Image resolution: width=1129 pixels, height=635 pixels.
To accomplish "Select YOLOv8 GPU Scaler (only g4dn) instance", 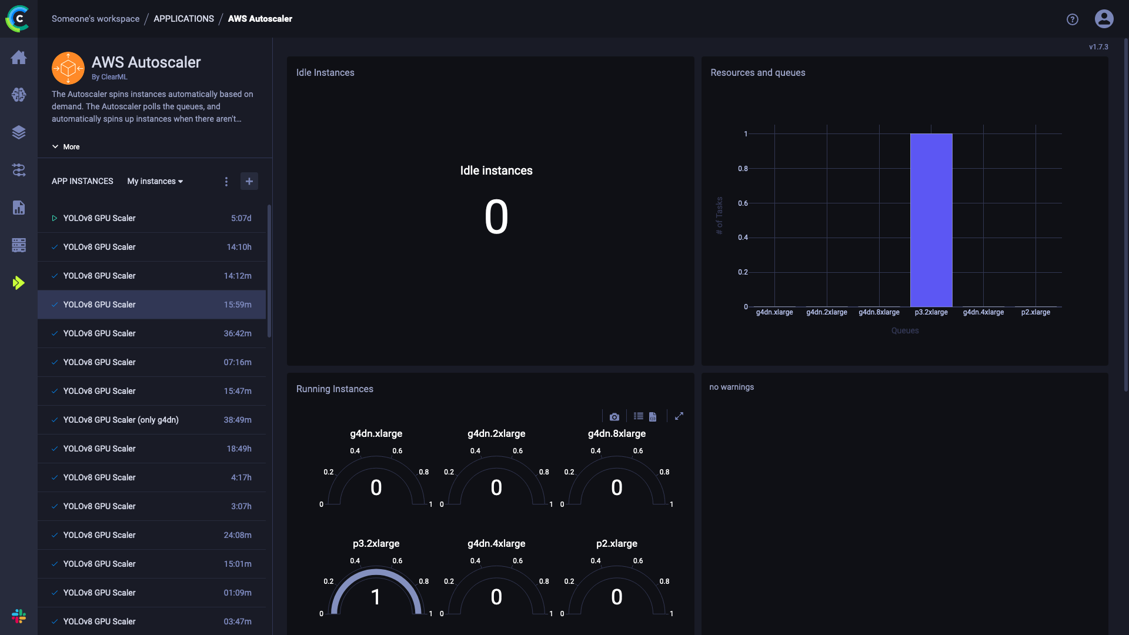I will pyautogui.click(x=152, y=420).
